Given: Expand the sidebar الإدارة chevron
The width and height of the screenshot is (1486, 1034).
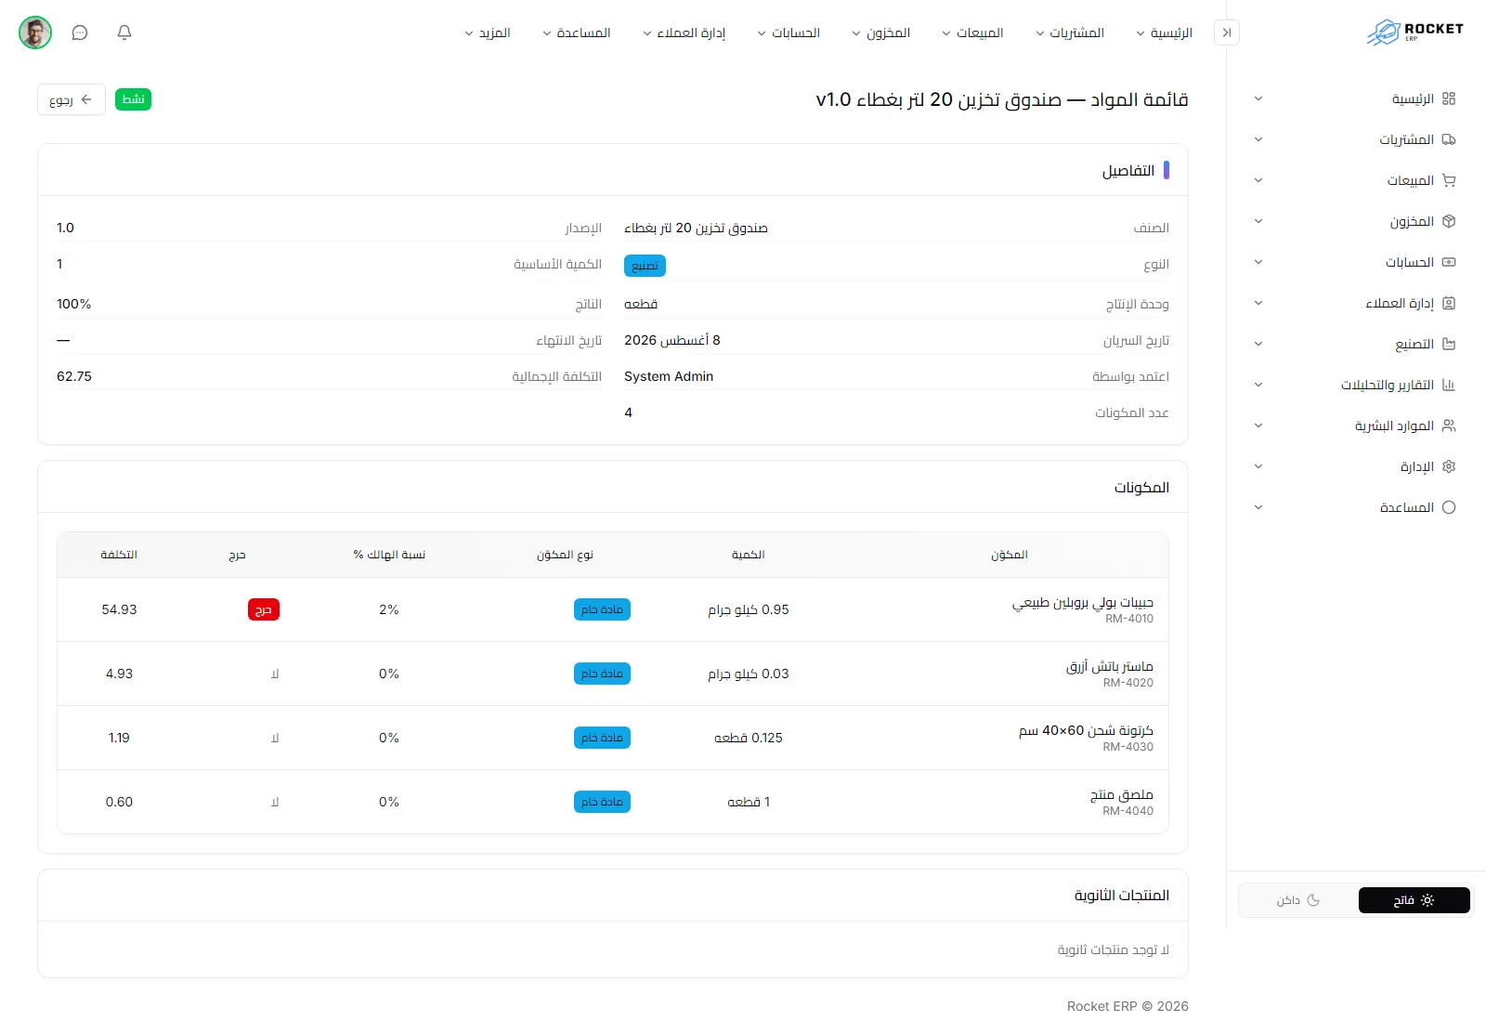Looking at the screenshot, I should pos(1258,466).
